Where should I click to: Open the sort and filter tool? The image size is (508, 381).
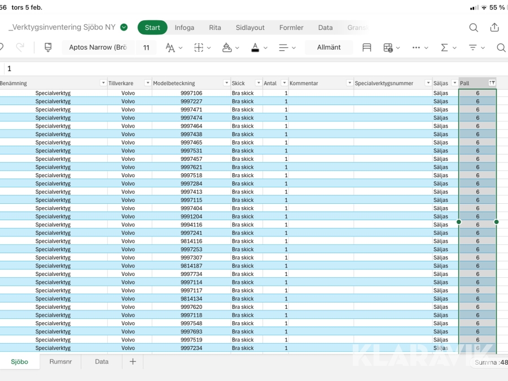473,47
